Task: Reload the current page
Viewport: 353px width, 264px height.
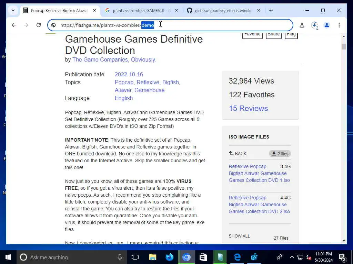Action: (39, 25)
